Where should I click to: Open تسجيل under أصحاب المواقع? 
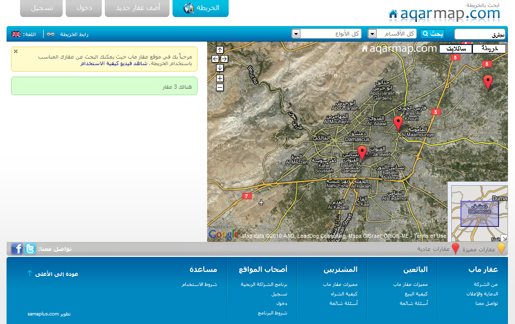(x=279, y=294)
